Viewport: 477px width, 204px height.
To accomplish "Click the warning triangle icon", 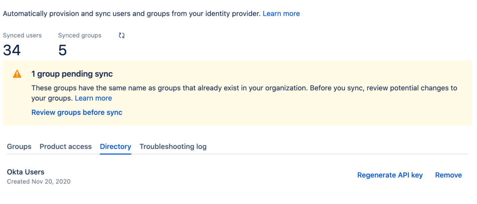I will click(x=16, y=74).
